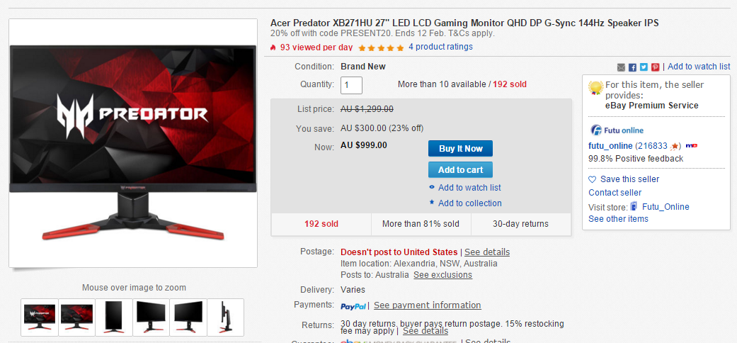Select the portrait-orientation monitor thumbnail
The height and width of the screenshot is (343, 737).
coord(114,317)
